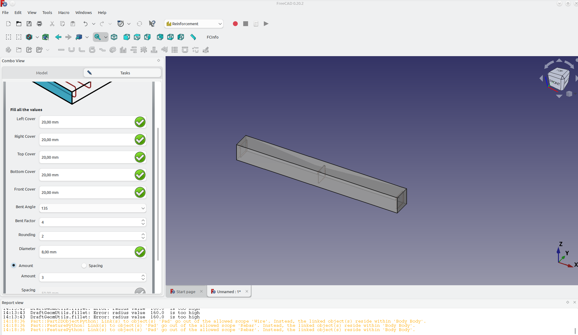The width and height of the screenshot is (578, 335).
Task: Increase the Bent Factor with the stepper
Action: (143, 220)
